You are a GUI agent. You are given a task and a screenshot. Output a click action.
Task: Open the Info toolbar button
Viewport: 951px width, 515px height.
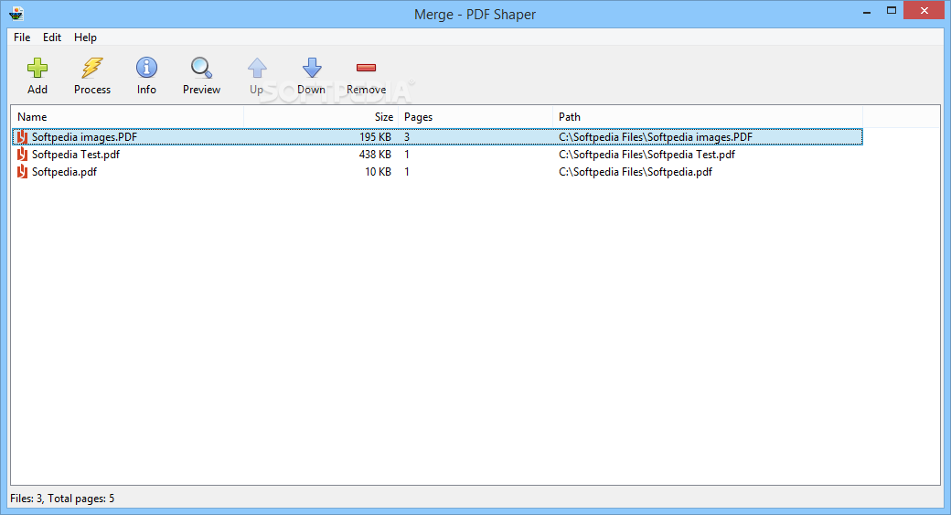click(x=146, y=68)
